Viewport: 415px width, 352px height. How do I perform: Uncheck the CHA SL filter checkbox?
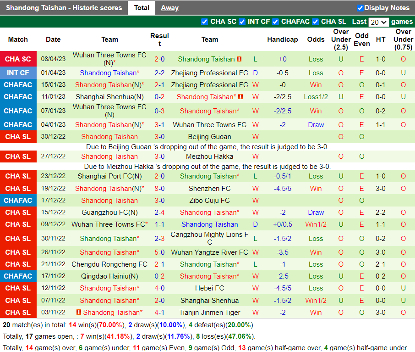(x=315, y=22)
